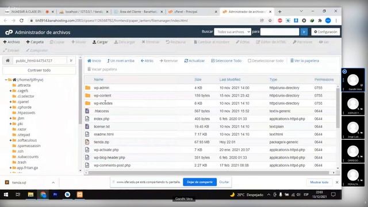This screenshot has width=368, height=207.
Task: Expand the .jbm tree folder
Action: 10,118
